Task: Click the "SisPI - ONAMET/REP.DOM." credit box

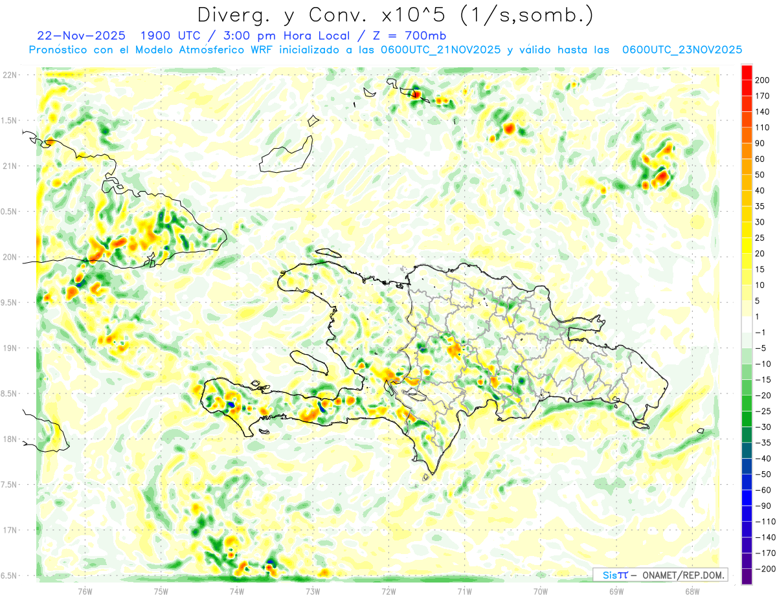Action: pyautogui.click(x=660, y=575)
